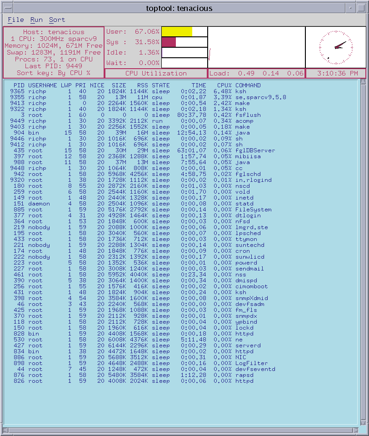
Task: Select the suntechd process row
Action: [x=139, y=245]
